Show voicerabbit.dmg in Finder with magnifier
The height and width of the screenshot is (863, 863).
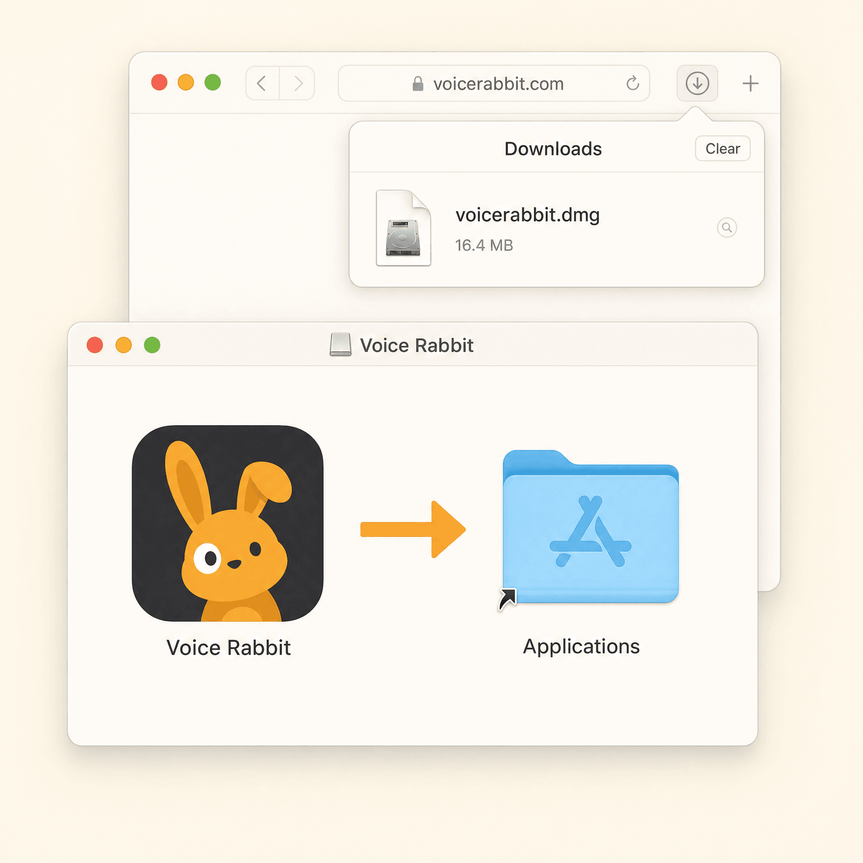(x=727, y=227)
